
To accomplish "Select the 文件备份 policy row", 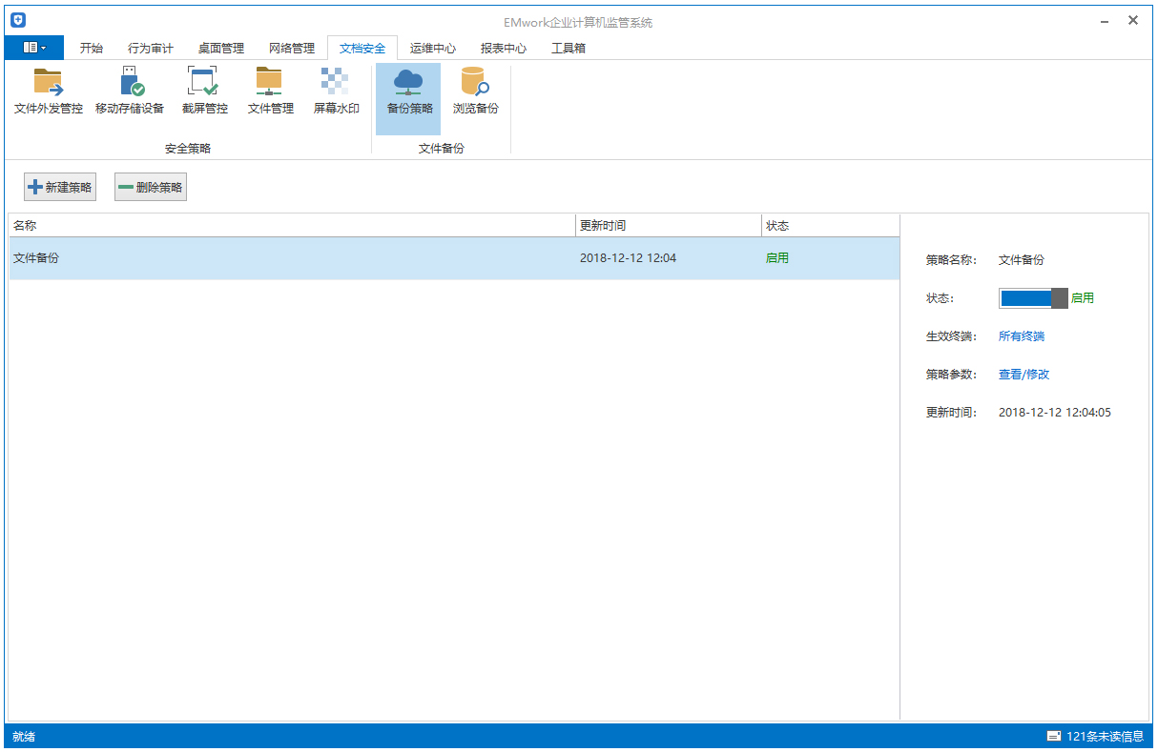I will coord(286,258).
